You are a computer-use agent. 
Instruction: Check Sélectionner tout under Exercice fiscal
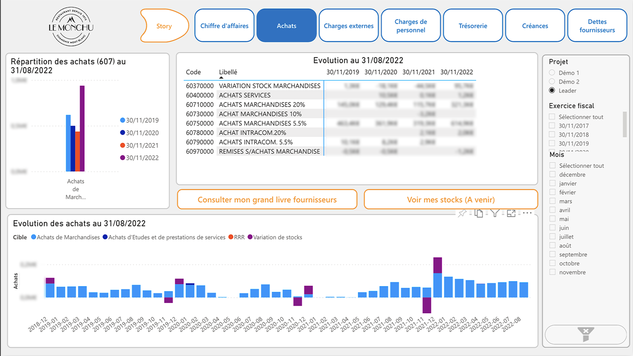552,117
